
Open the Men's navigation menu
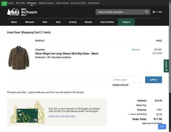coord(14,22)
